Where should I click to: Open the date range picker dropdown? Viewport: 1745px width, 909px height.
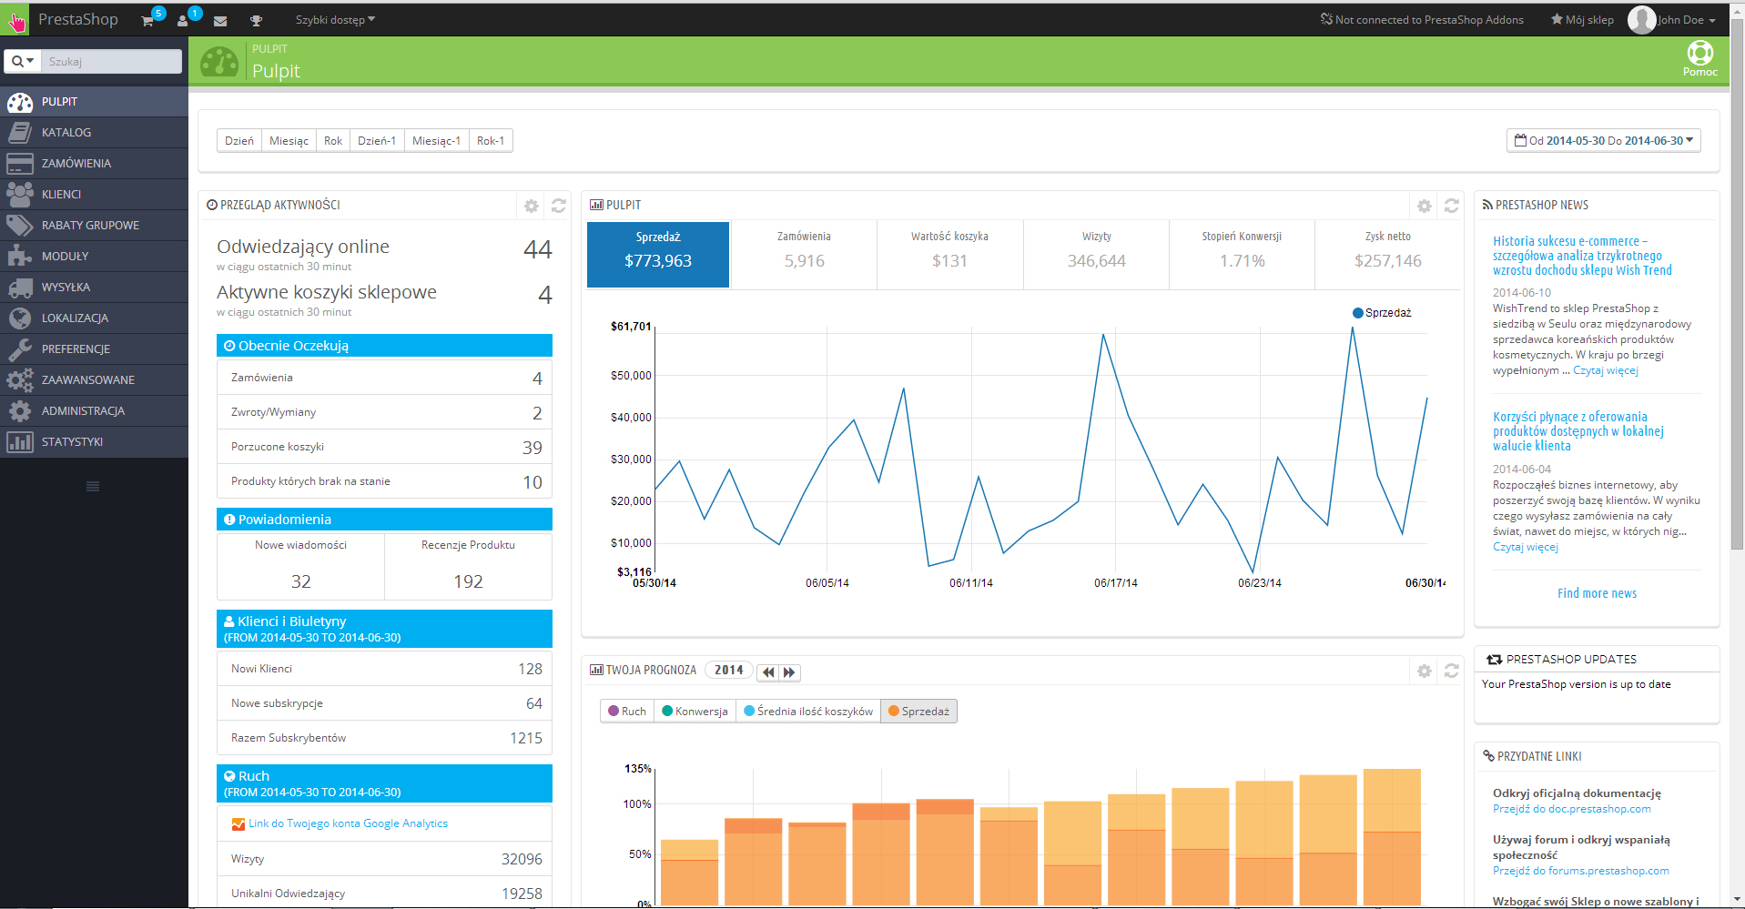coord(1603,141)
